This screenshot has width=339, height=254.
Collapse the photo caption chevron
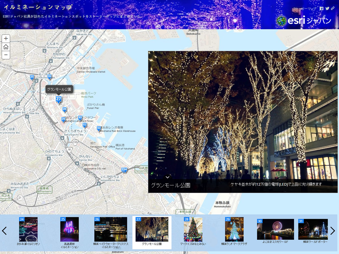pyautogui.click(x=168, y=177)
